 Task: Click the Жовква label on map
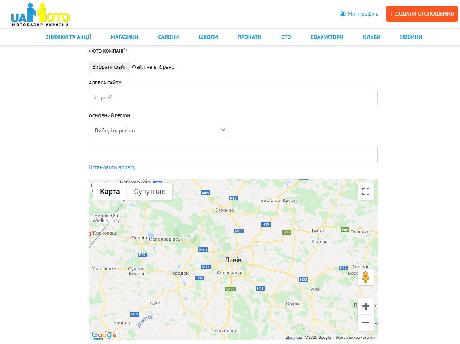click(225, 210)
